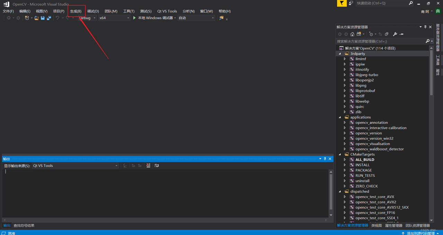This screenshot has height=235, width=443.
Task: Click the zlib project icon
Action: point(352,112)
